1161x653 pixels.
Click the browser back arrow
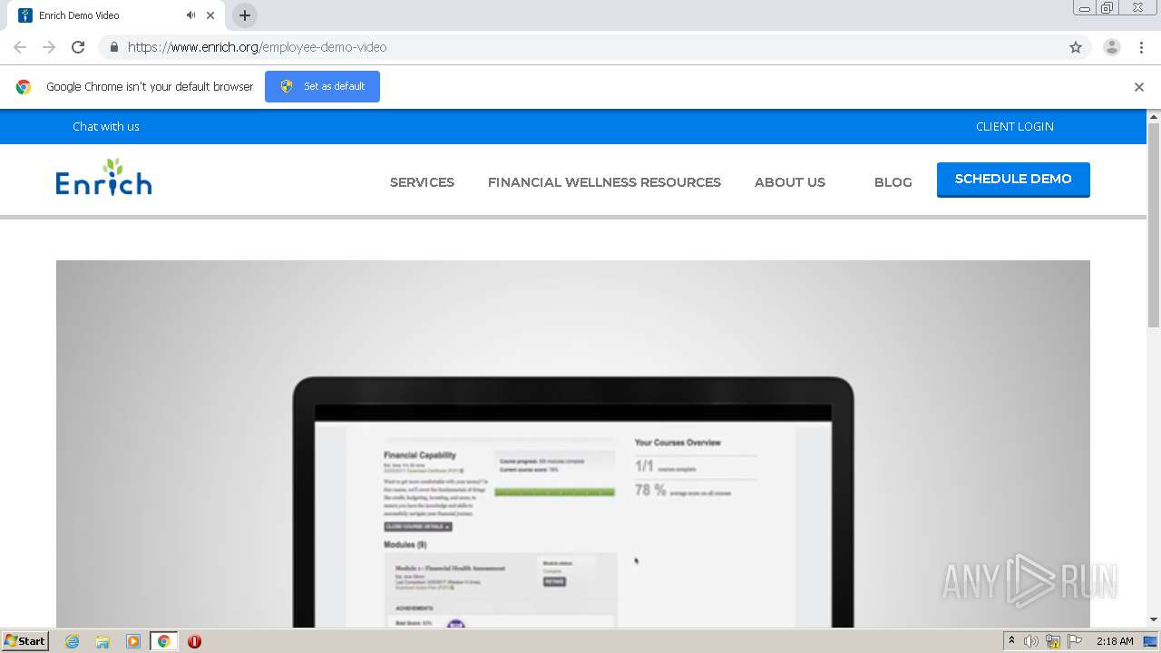click(x=20, y=47)
